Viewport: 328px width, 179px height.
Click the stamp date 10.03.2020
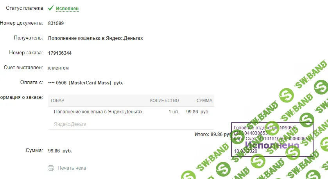coord(246,151)
